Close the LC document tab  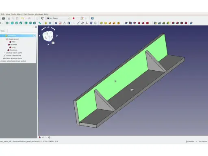tap(49, 137)
